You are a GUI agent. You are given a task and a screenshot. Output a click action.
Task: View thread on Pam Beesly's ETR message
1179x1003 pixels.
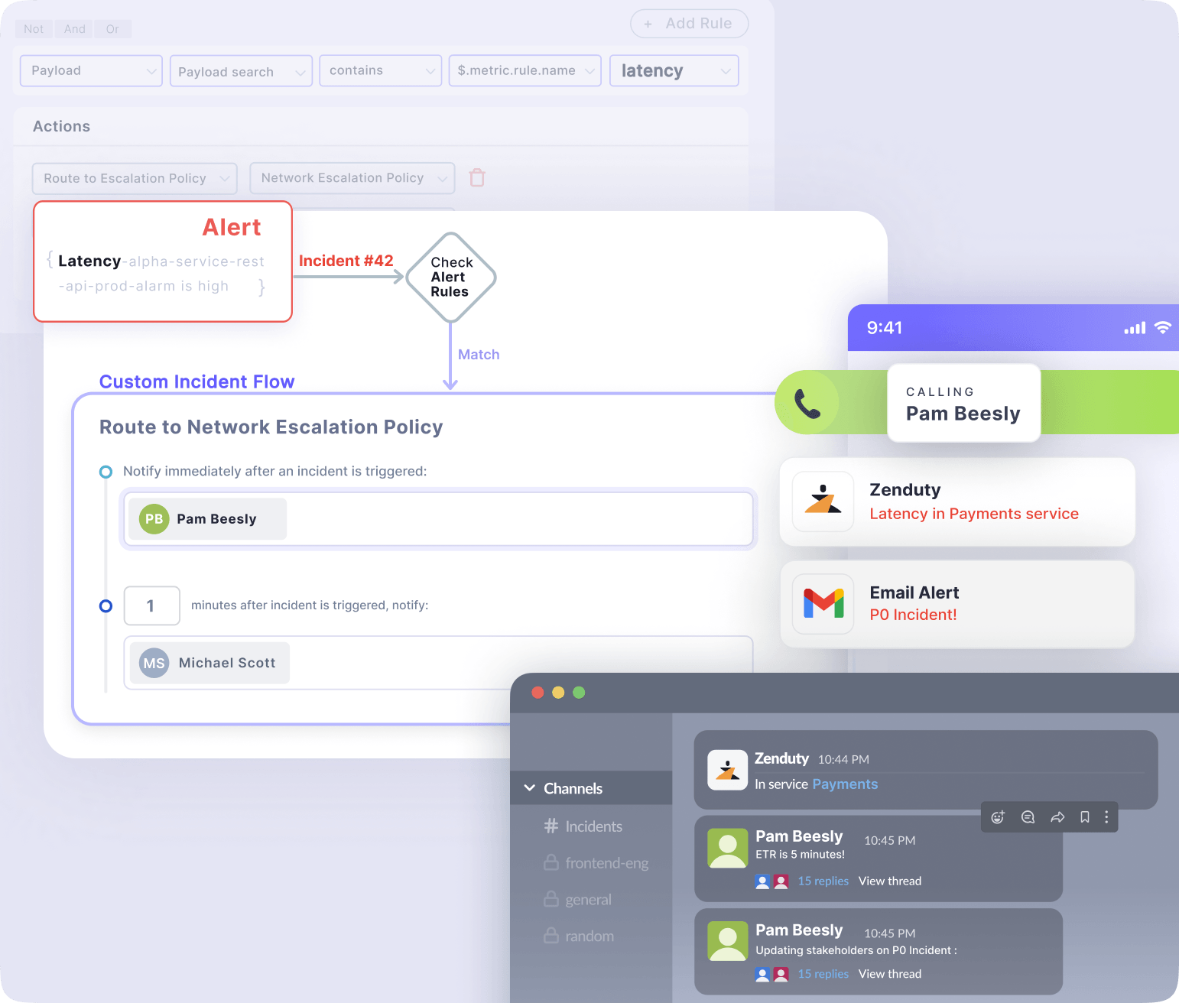[889, 881]
